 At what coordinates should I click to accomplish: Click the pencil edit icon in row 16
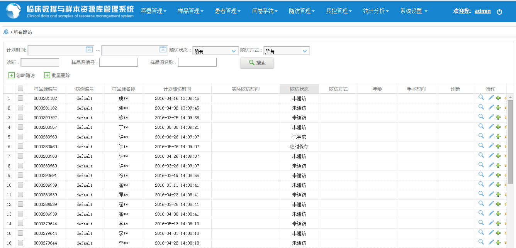pos(491,242)
